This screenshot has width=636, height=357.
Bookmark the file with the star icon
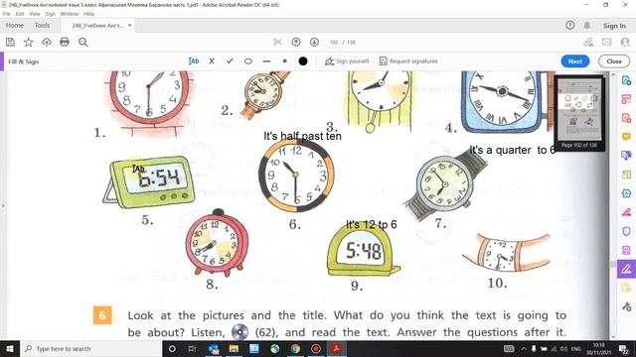point(29,42)
